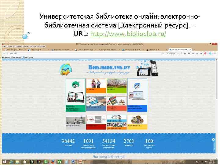Screen dimensions: 220x165
Task: Open the green tile with tablet devices
Action: click(76, 95)
